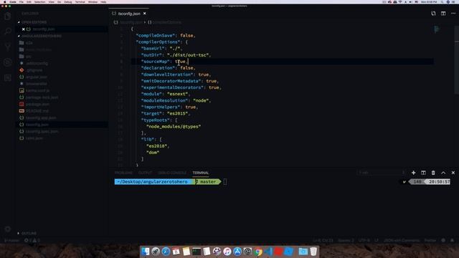Collapse the Open Editors section
Screen dimensions: 459x258
click(x=34, y=22)
